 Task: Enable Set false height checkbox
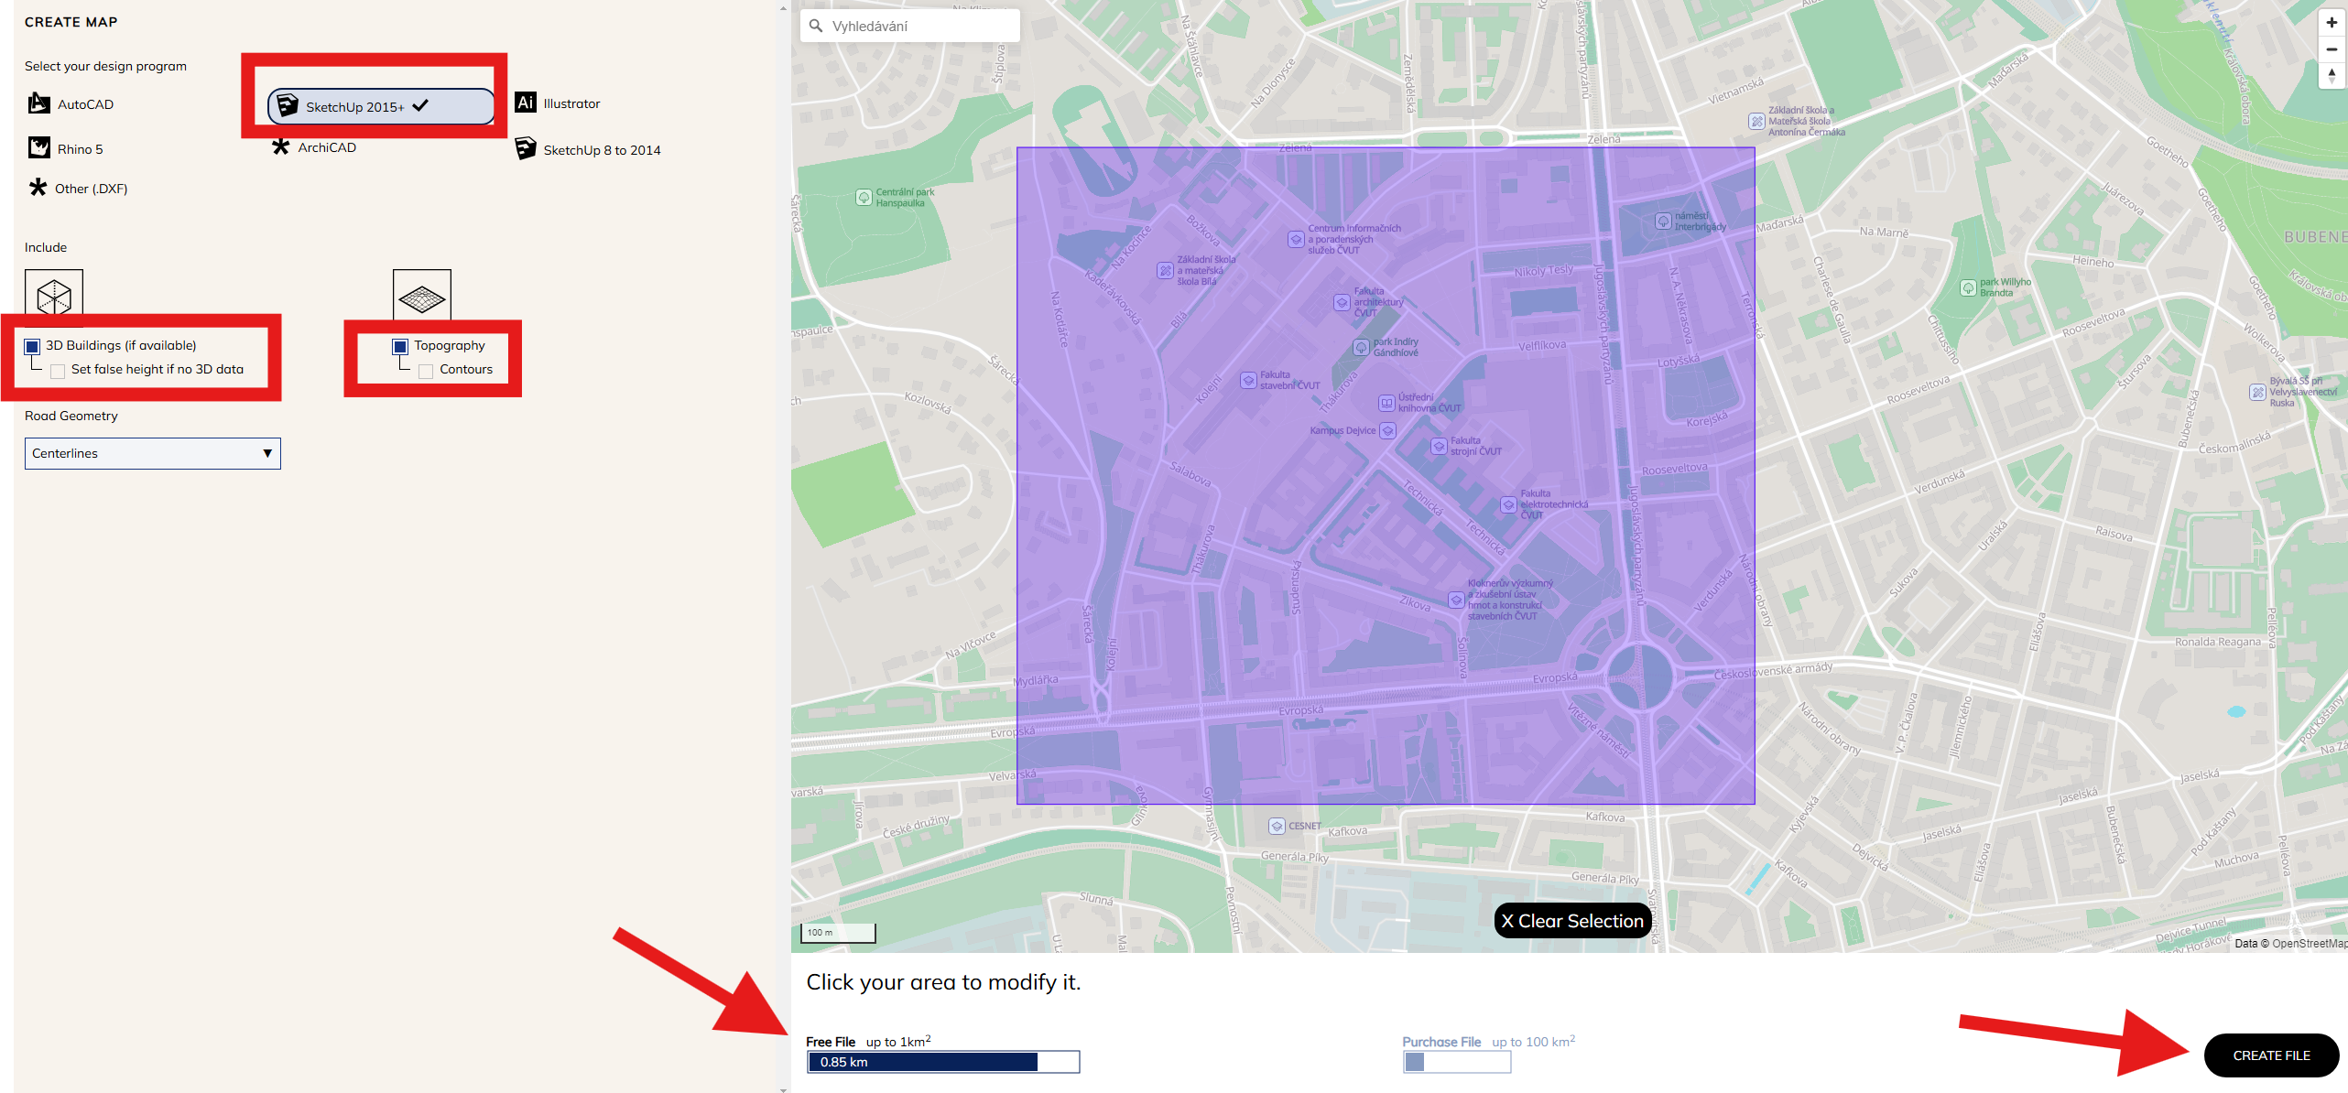[58, 371]
